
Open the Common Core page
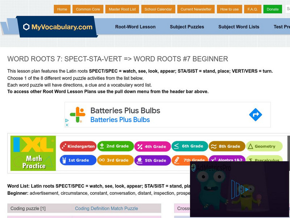pos(88,9)
